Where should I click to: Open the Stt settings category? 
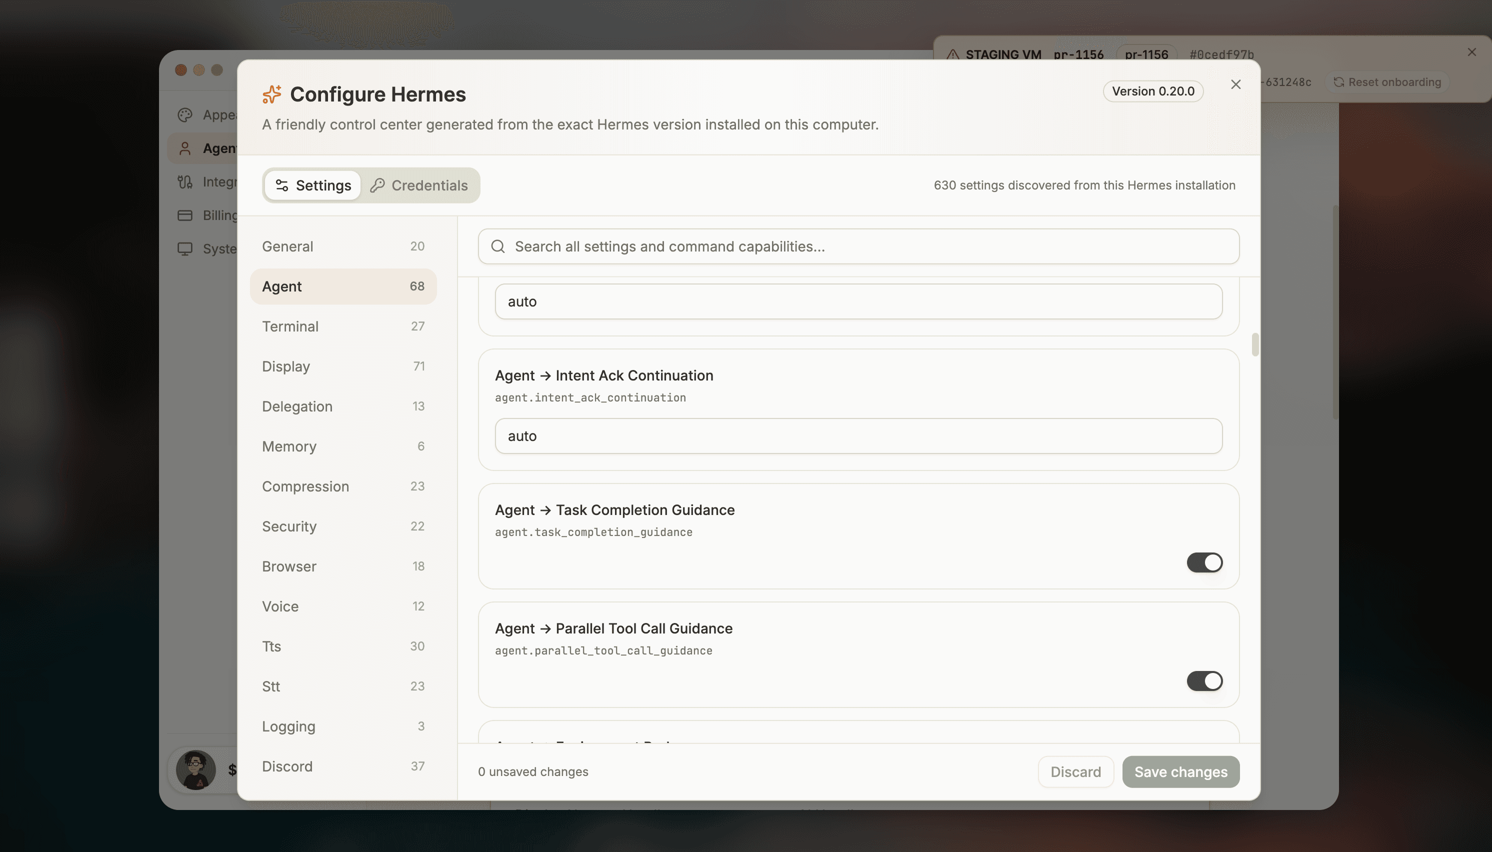coord(343,686)
